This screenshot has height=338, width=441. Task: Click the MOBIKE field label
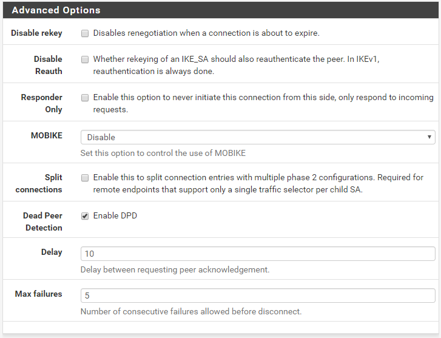47,136
